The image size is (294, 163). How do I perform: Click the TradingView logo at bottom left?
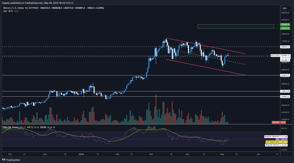[x=11, y=160]
